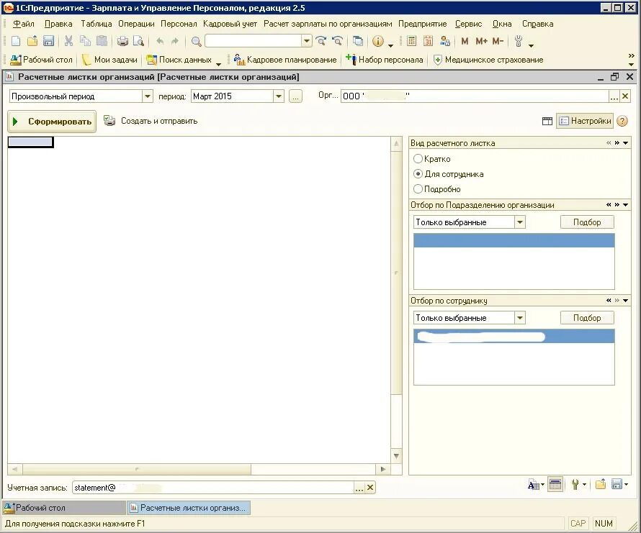Open the Медицинское страхование shortcut
641x533 pixels.
(488, 60)
